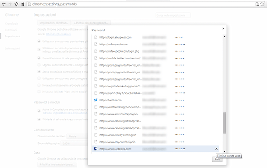
Task: Click the password list scrollbar thumb
Action: coord(224,123)
